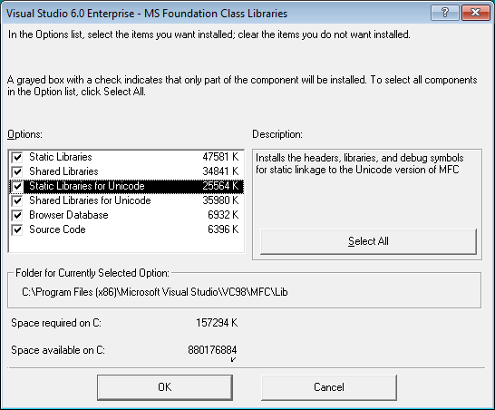The width and height of the screenshot is (495, 410).
Task: Click the Select All button
Action: pos(368,241)
